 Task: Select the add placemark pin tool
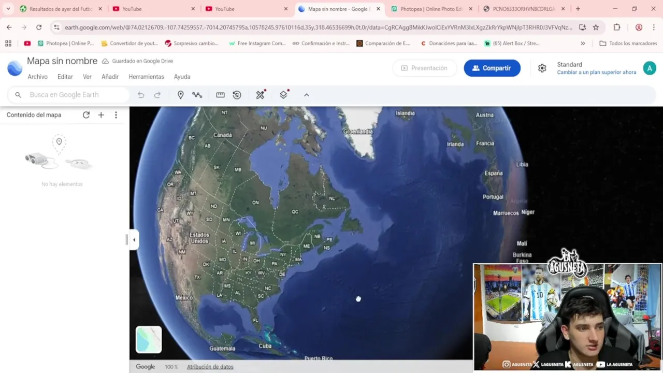point(180,95)
